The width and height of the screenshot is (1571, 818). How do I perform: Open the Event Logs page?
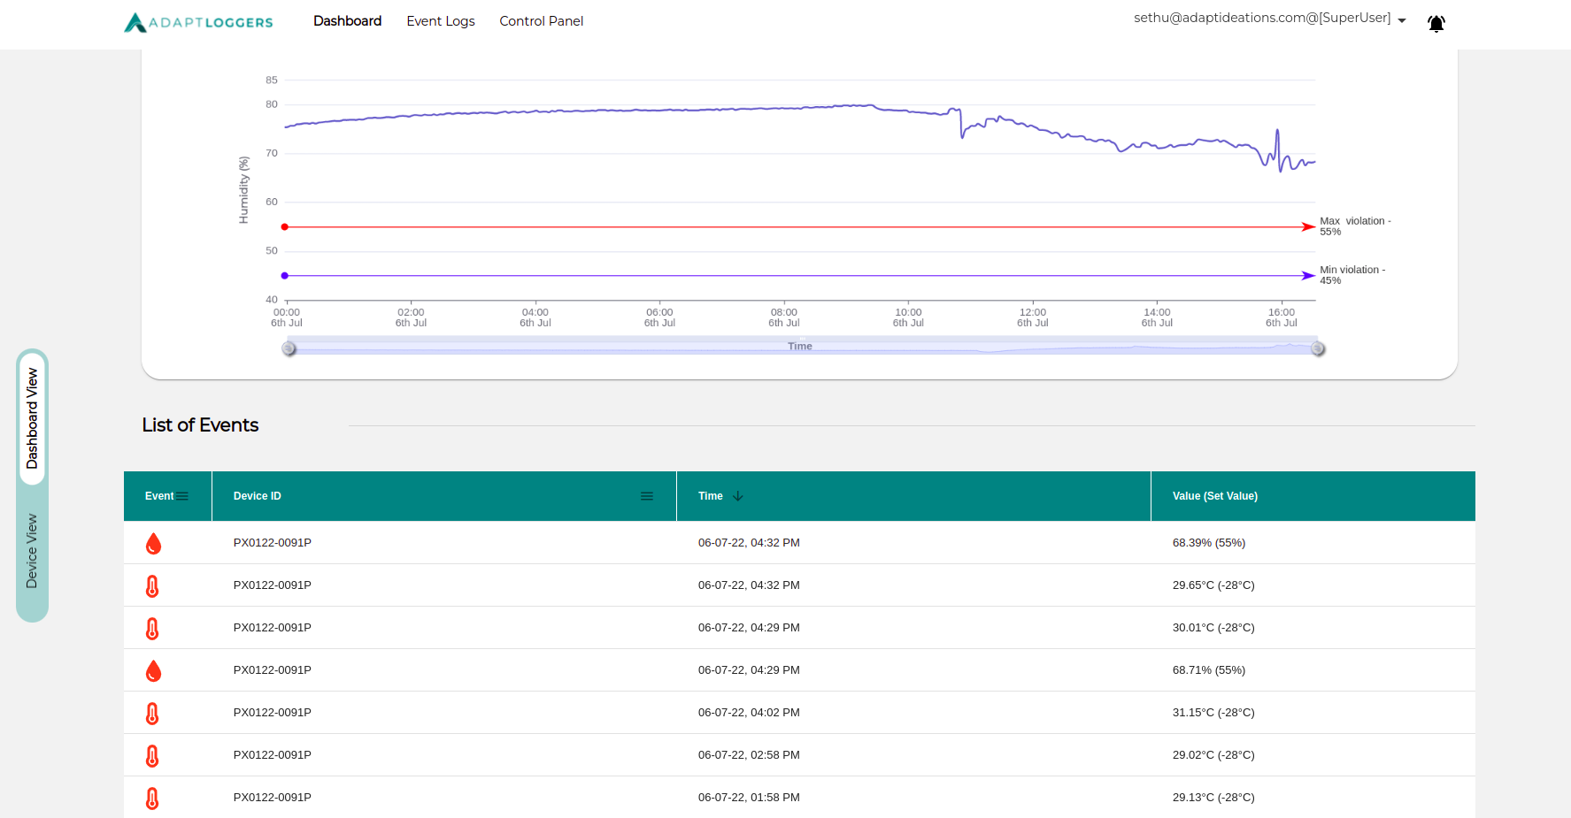441,21
